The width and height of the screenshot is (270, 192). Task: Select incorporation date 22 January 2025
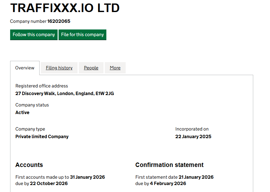[193, 137]
